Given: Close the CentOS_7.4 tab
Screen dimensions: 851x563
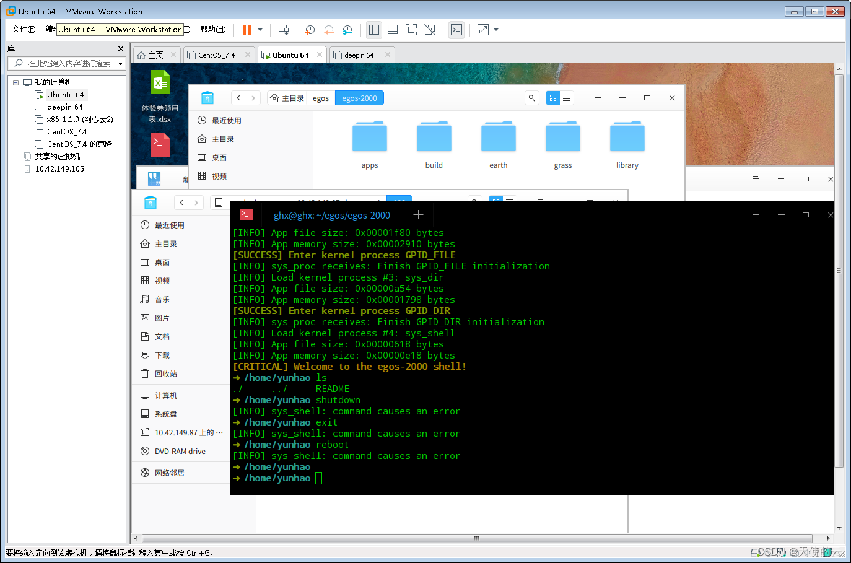Looking at the screenshot, I should click(248, 55).
